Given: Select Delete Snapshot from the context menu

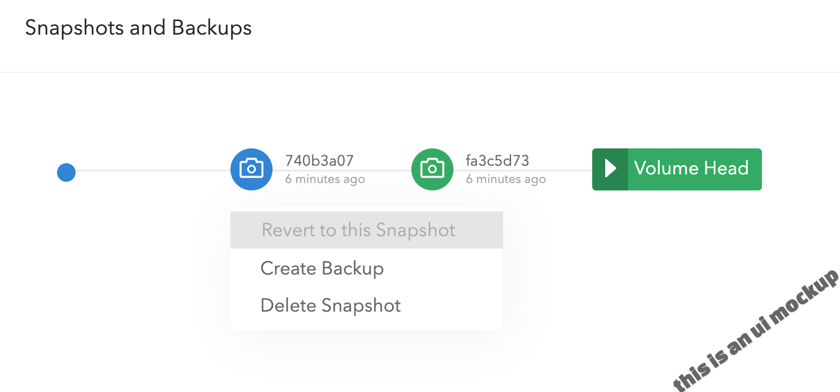Looking at the screenshot, I should point(331,305).
